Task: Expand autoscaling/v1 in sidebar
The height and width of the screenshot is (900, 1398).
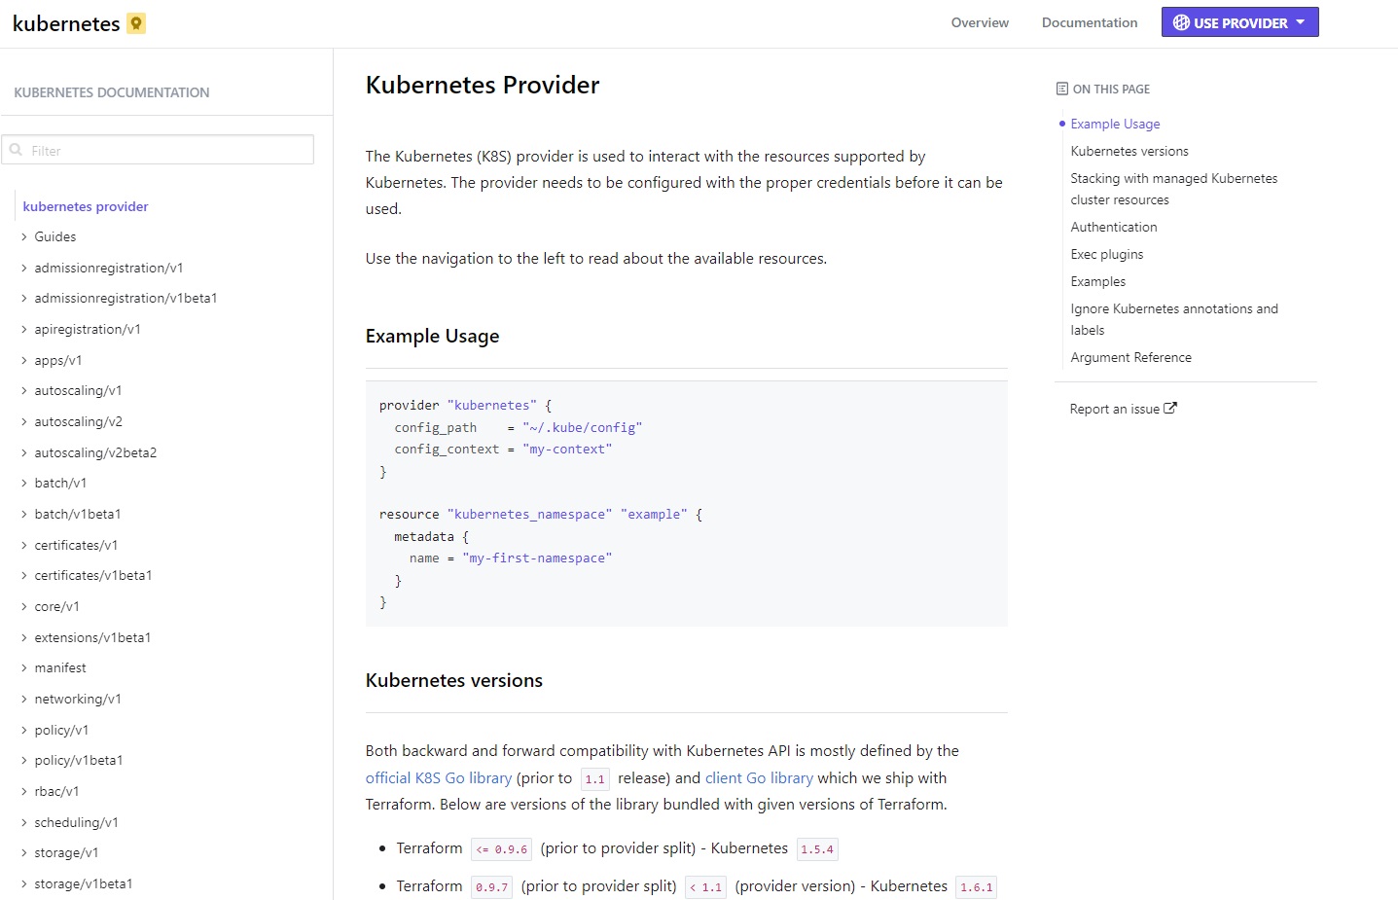Action: pos(24,390)
